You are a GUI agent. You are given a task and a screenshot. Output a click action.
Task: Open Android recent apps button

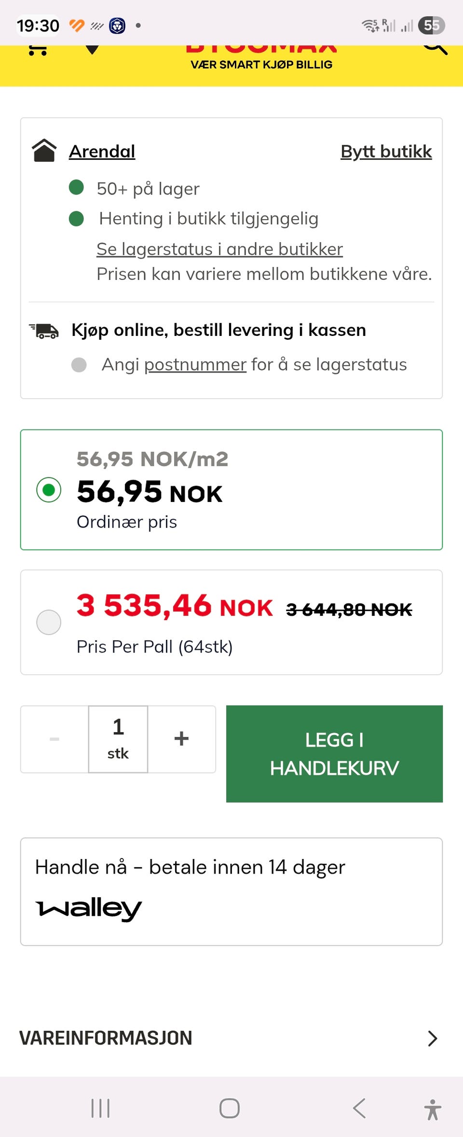pyautogui.click(x=100, y=1108)
